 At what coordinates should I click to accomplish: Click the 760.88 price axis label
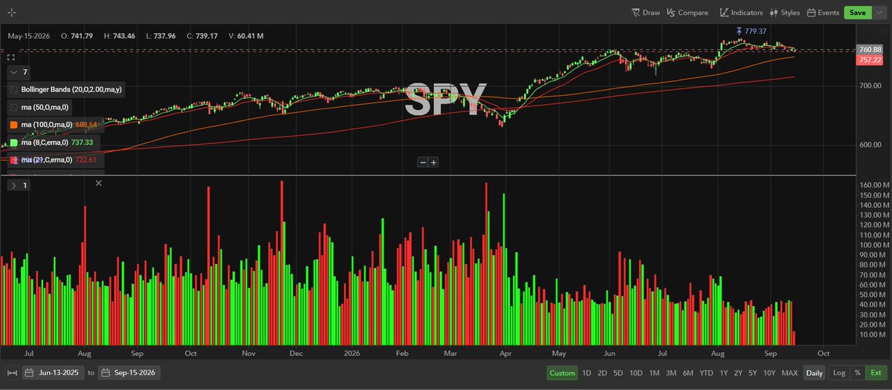tap(870, 50)
